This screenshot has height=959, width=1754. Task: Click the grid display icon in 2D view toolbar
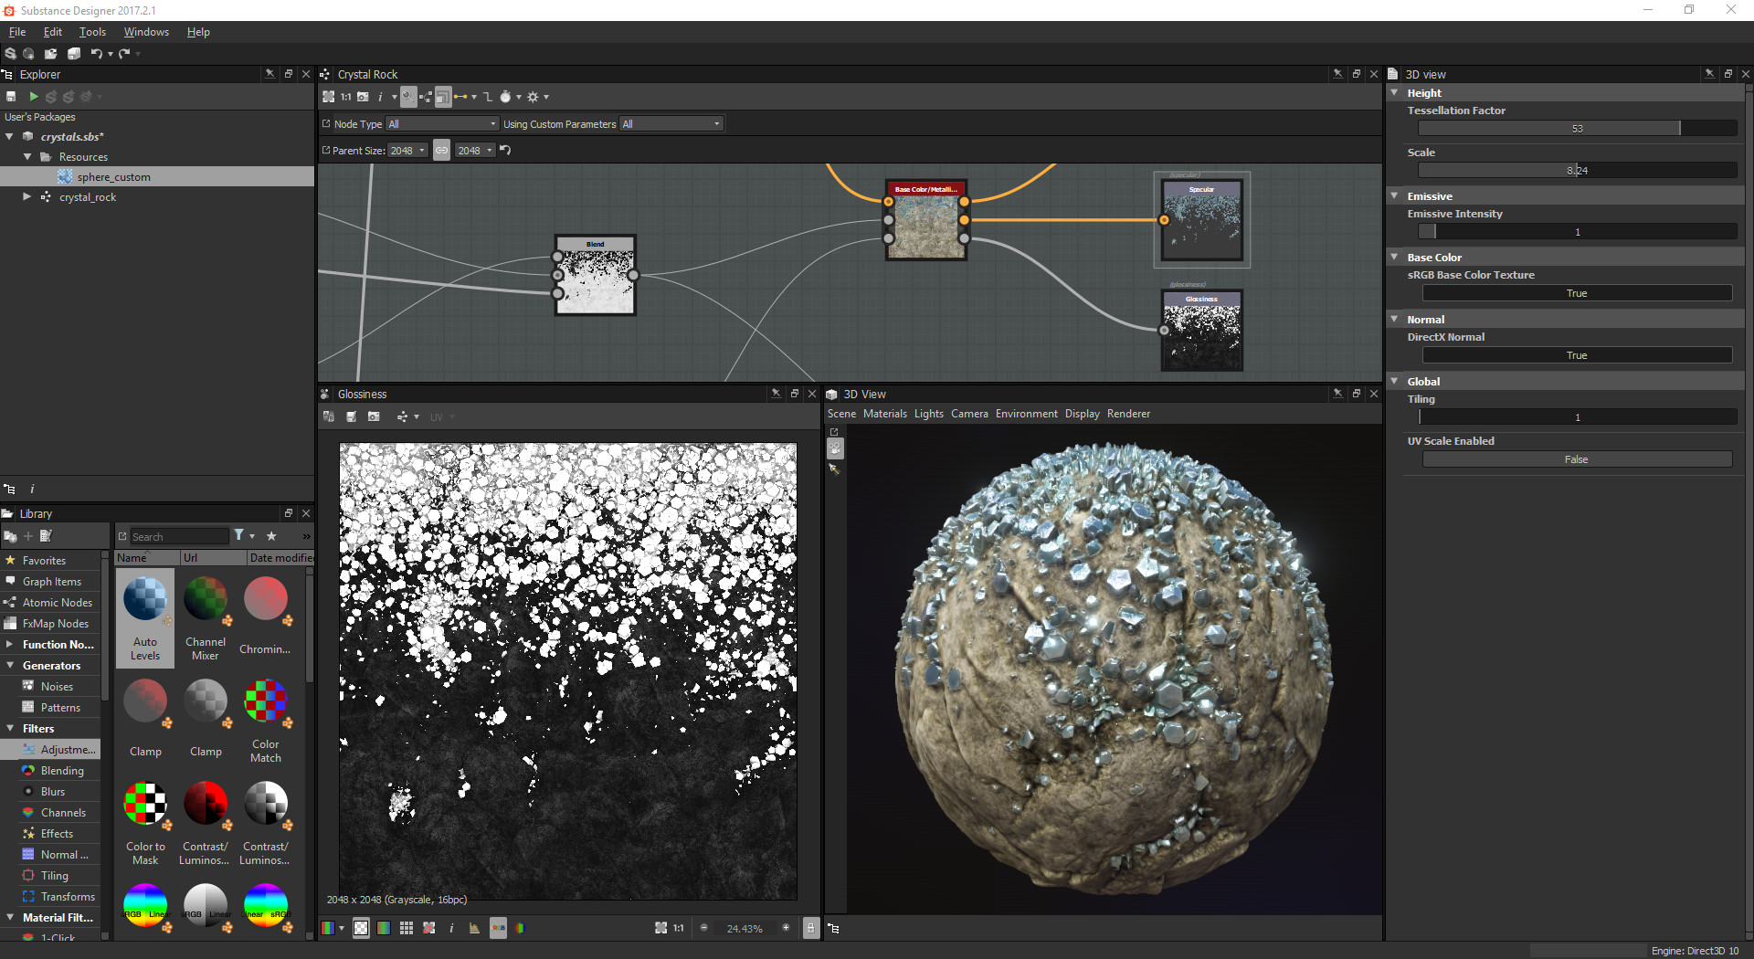click(x=406, y=928)
